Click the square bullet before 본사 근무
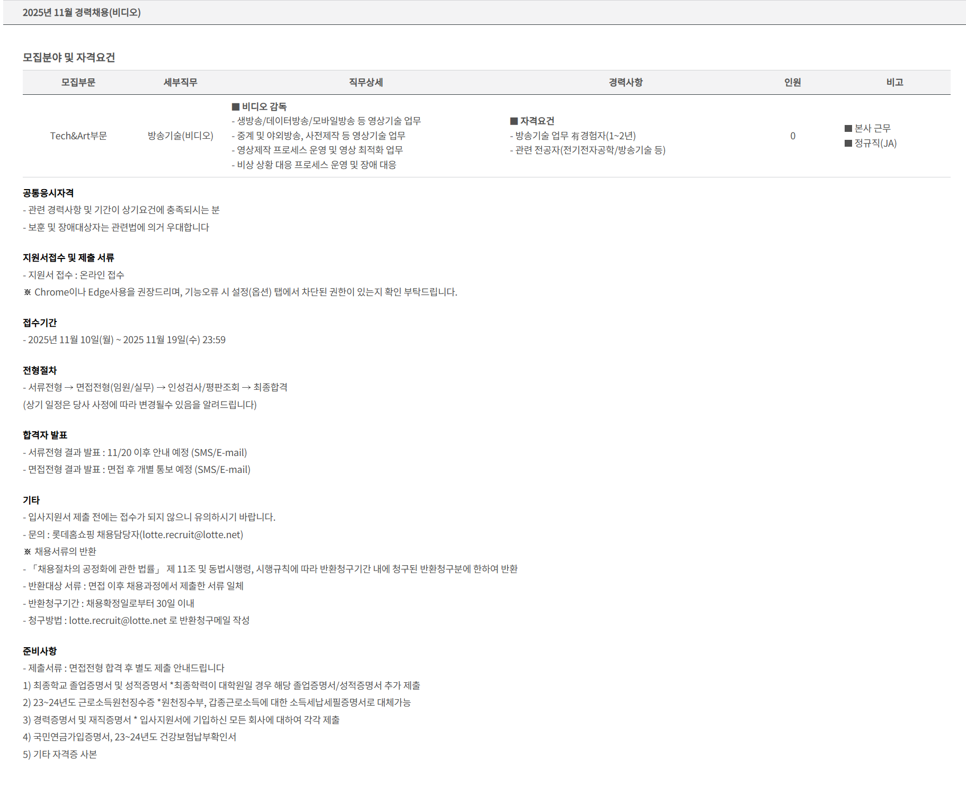Screen dimensions: 966x786 848,129
